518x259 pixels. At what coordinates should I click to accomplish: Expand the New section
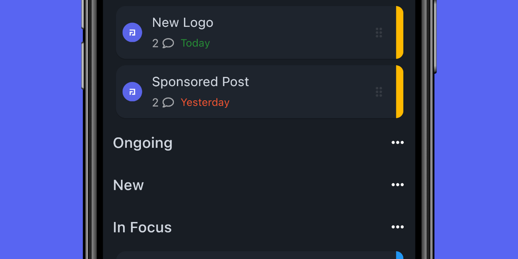coord(128,185)
